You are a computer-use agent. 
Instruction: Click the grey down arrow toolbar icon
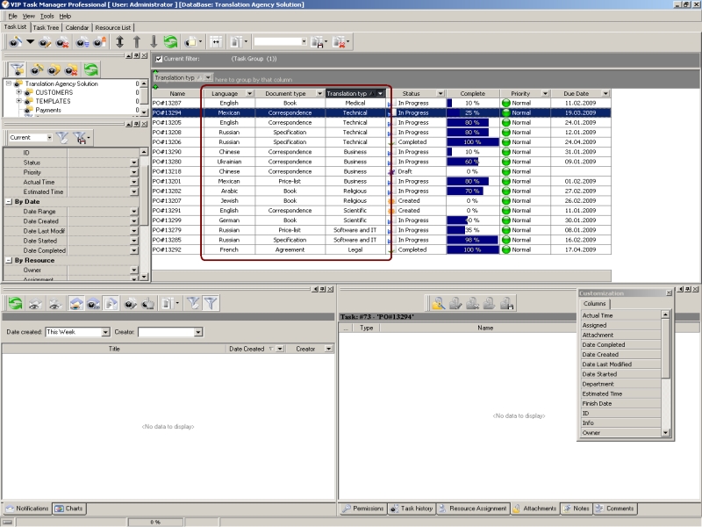tap(154, 41)
